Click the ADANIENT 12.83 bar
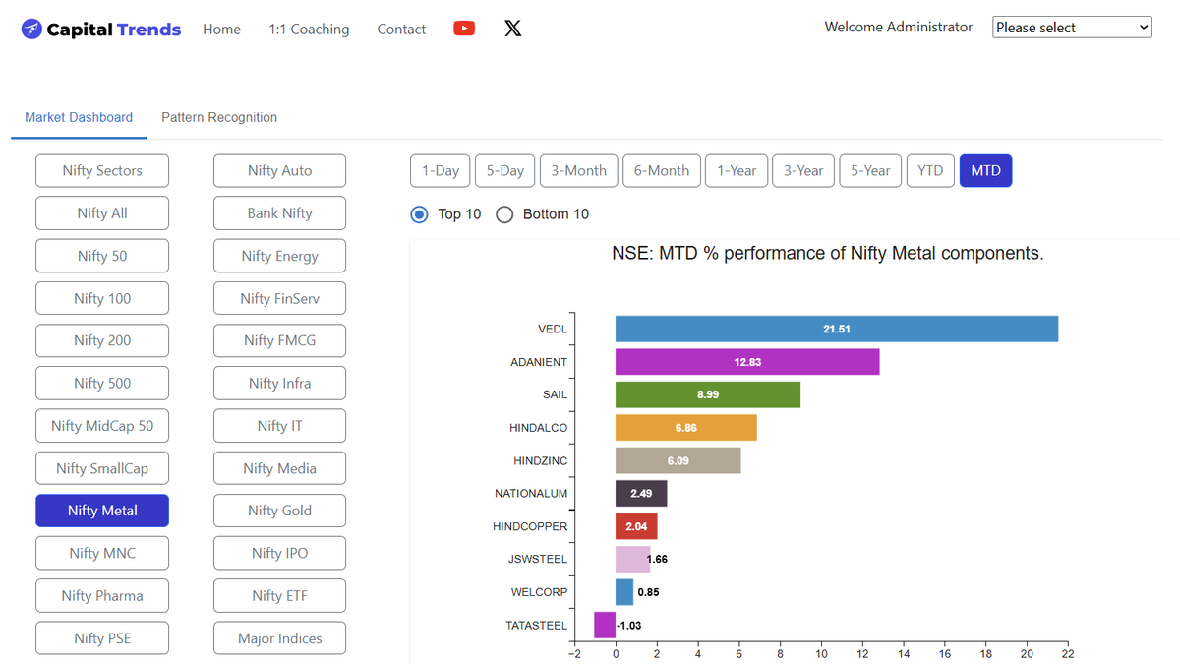This screenshot has height=664, width=1180. tap(747, 362)
